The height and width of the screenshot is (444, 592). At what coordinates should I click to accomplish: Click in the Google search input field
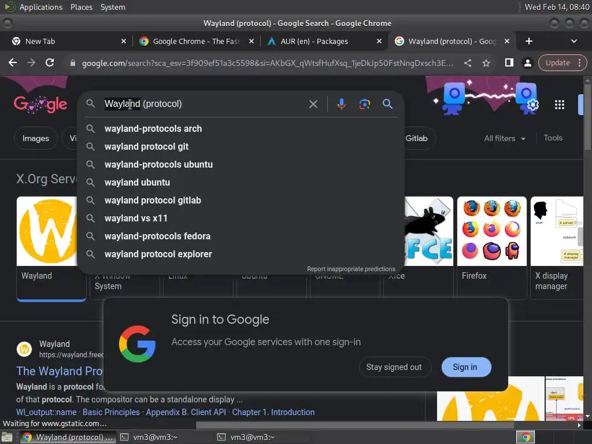pos(204,104)
